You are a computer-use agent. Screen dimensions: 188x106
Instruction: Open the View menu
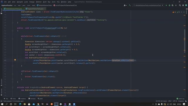tap(14, 2)
